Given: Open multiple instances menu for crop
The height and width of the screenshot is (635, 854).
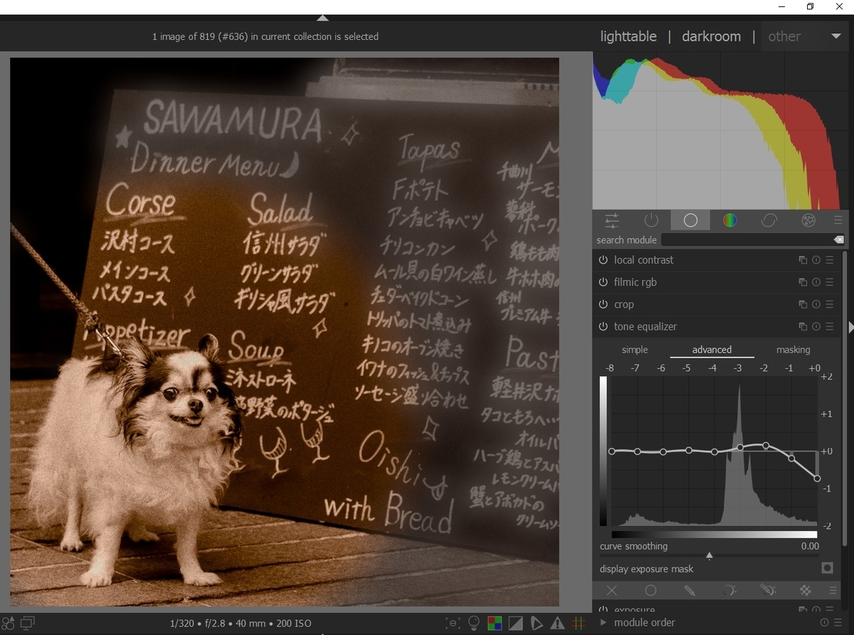Looking at the screenshot, I should tap(803, 304).
